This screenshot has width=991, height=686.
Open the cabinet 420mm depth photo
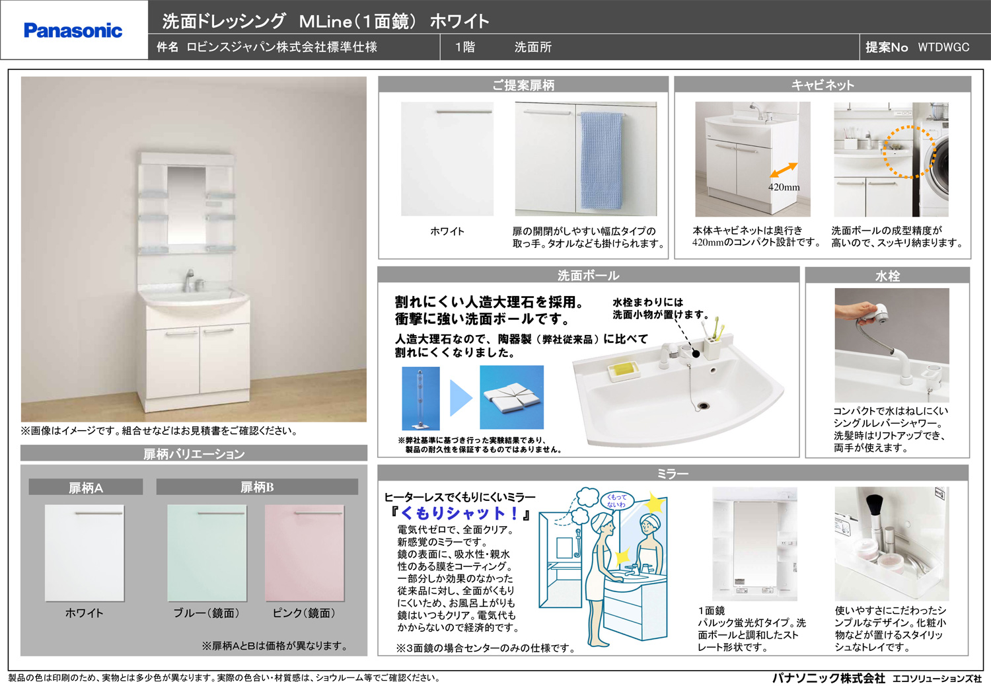coord(752,159)
